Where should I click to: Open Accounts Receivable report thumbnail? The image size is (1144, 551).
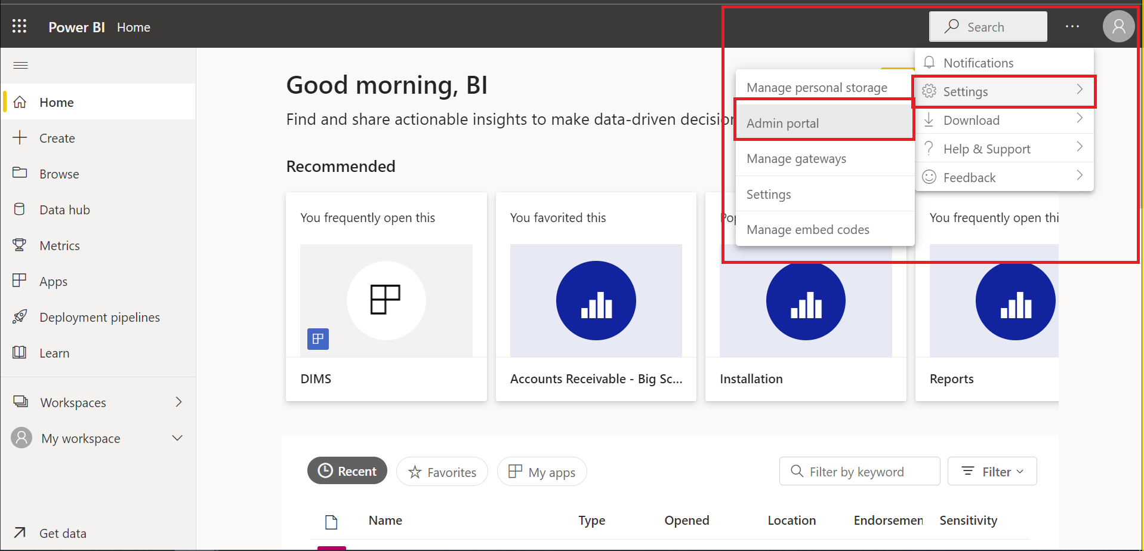click(596, 300)
